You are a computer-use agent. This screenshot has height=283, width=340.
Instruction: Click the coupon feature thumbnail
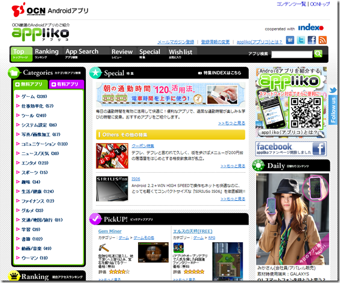point(112,156)
